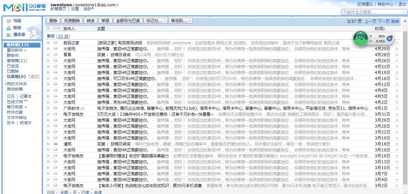Check the 3月2日 电子发烧友 email checkbox

tap(48, 185)
